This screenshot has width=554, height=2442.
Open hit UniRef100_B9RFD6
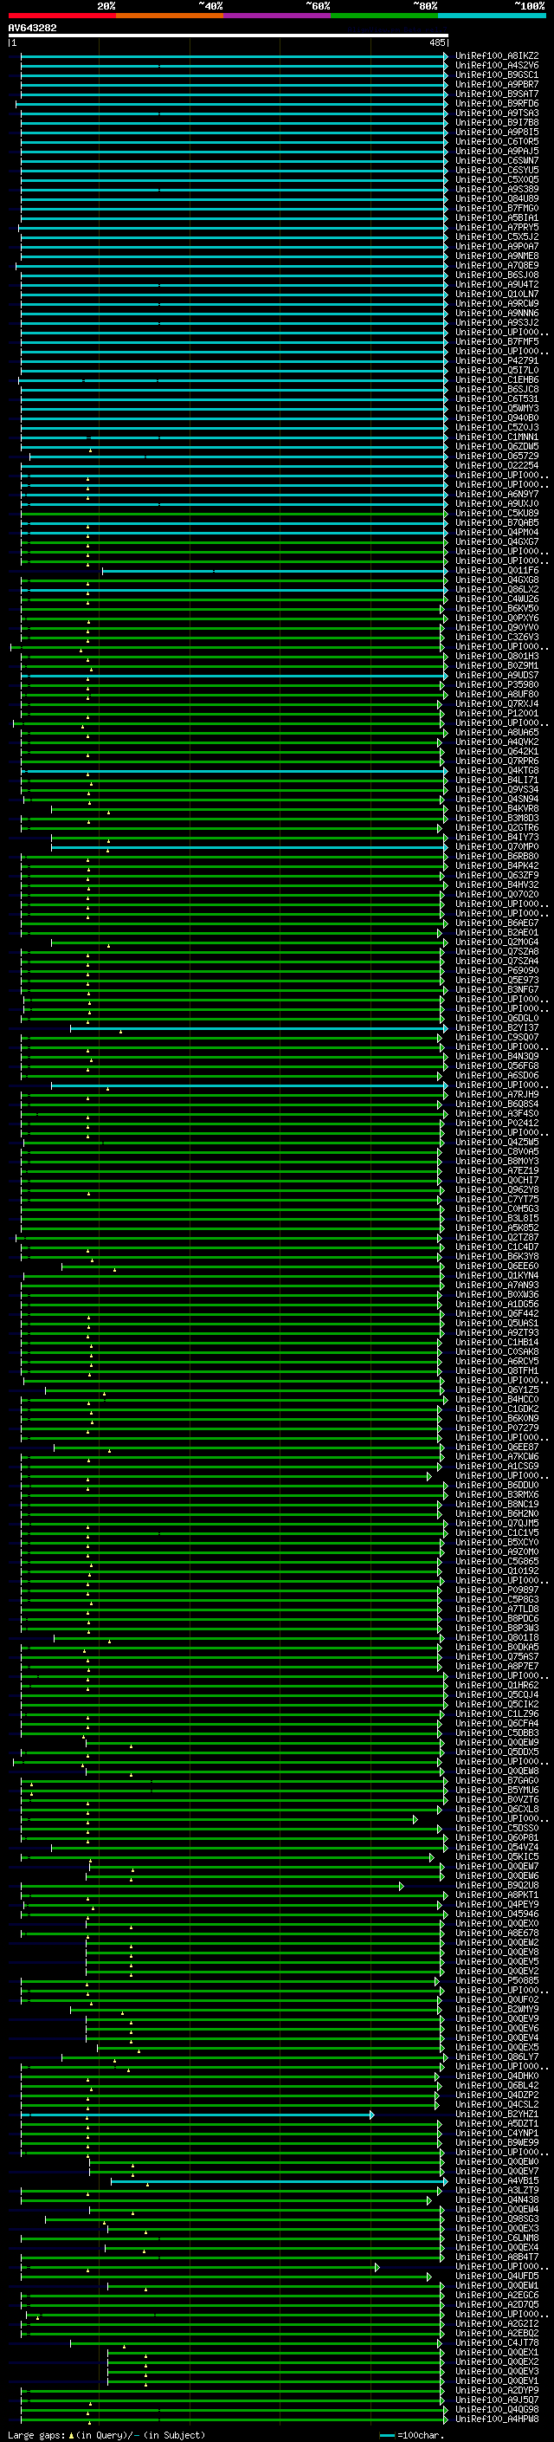[497, 103]
